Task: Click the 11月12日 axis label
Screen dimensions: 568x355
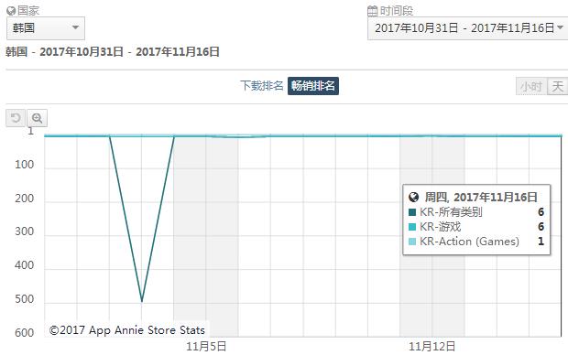Action: click(x=431, y=347)
